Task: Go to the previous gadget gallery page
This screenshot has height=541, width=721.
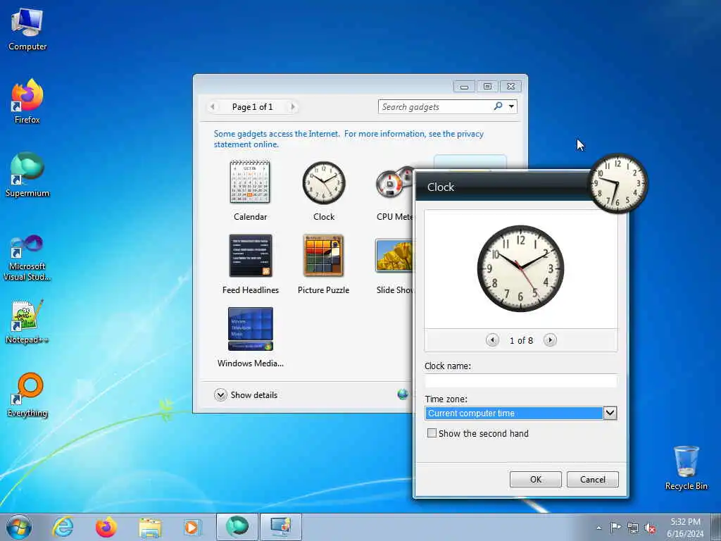Action: pyautogui.click(x=212, y=107)
